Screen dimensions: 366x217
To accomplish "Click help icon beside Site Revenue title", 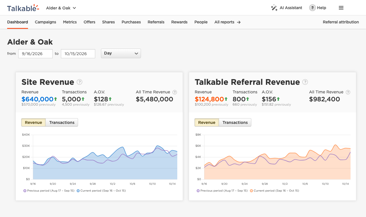I will pos(79,82).
